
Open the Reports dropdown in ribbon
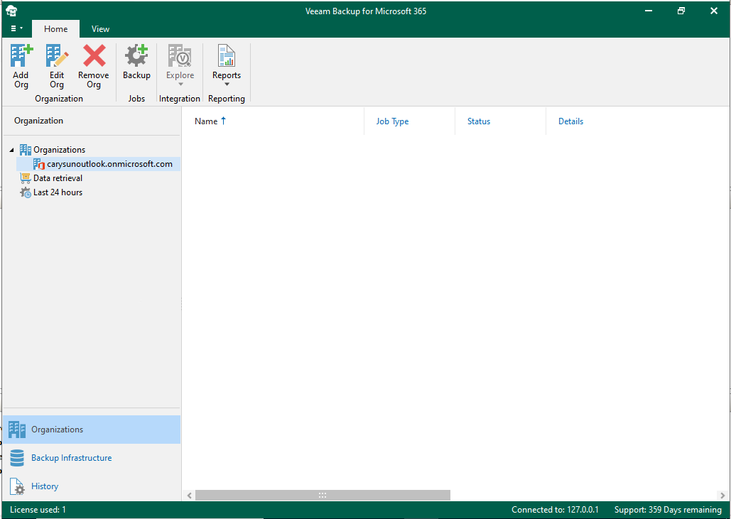click(227, 66)
